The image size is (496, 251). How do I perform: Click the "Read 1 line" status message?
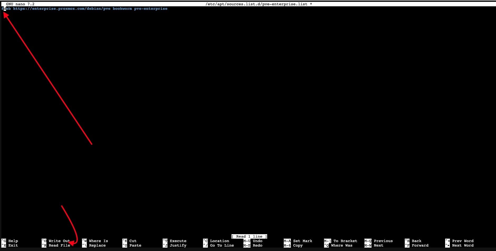pos(249,236)
